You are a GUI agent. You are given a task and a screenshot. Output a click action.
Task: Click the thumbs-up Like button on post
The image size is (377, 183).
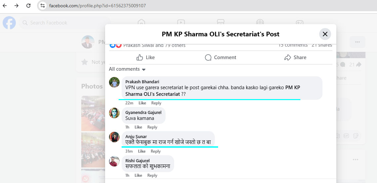pyautogui.click(x=146, y=57)
